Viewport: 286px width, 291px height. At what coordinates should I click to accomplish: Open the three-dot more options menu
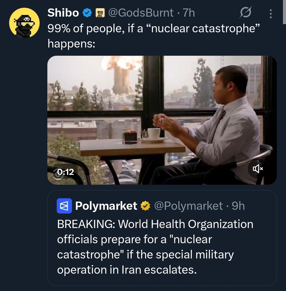(270, 13)
